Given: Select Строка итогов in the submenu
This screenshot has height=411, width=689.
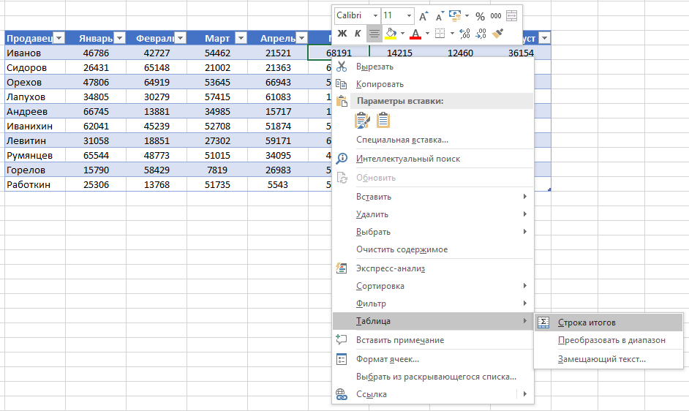Looking at the screenshot, I should (587, 323).
